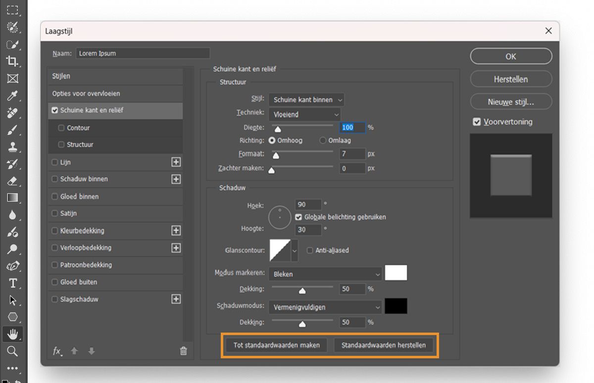Open the Modus markeren dropdown
Image resolution: width=594 pixels, height=383 pixels.
[325, 274]
